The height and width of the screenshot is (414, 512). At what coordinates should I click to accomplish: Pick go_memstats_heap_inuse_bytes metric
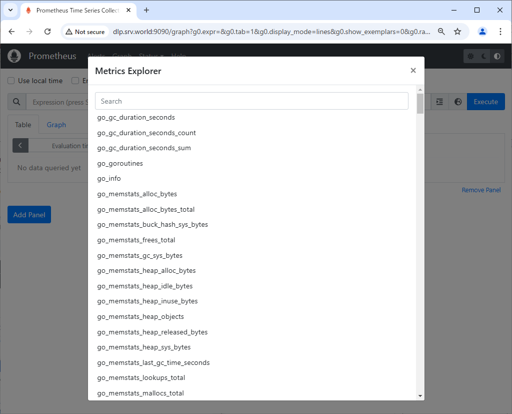coord(147,301)
